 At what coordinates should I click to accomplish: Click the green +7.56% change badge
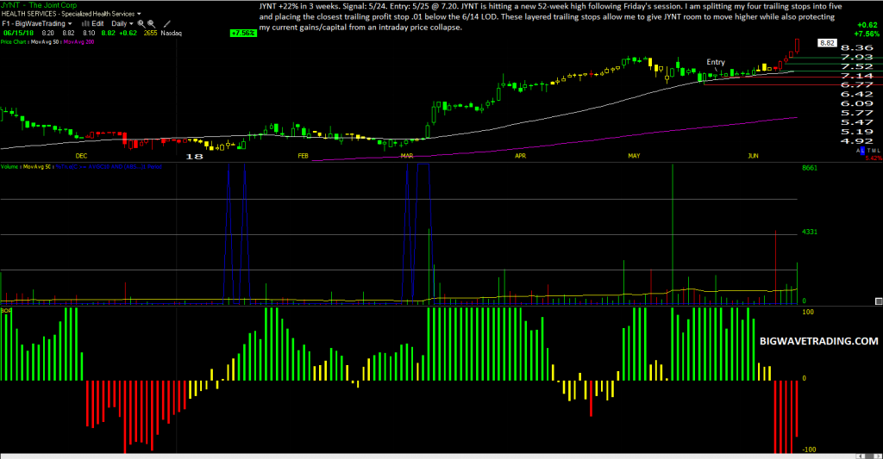[x=243, y=33]
